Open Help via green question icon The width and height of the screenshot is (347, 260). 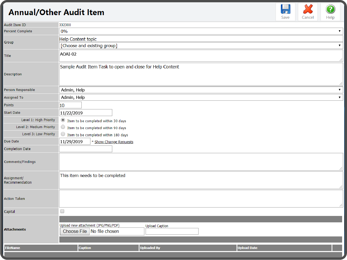[330, 9]
